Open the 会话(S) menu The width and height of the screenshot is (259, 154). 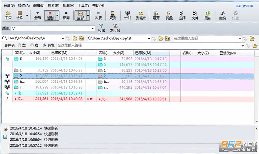click(x=9, y=5)
